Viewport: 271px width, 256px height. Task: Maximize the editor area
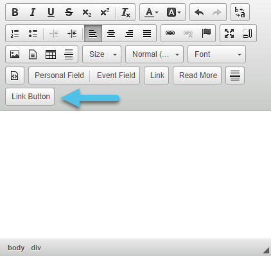[229, 33]
